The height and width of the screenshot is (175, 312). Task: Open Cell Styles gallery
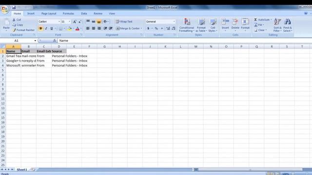pos(213,25)
